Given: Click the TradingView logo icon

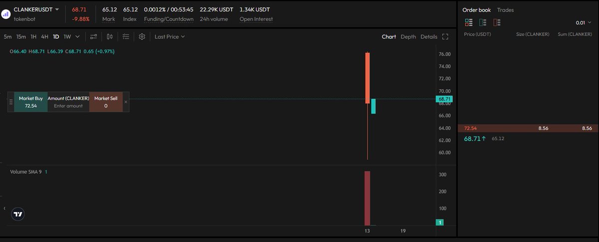Looking at the screenshot, I should [18, 214].
